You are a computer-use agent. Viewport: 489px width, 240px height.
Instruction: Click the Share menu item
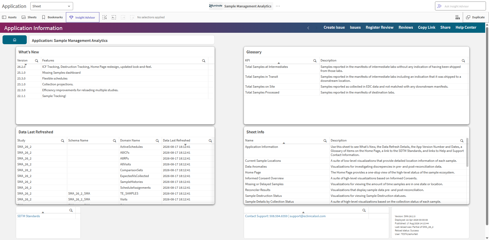pyautogui.click(x=445, y=27)
